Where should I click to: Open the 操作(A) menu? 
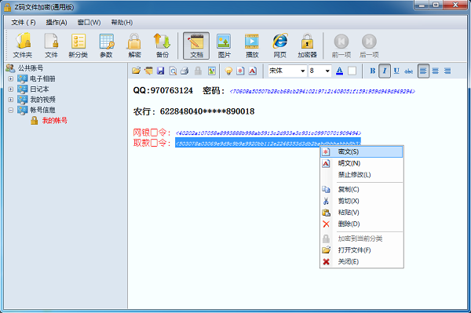click(57, 23)
